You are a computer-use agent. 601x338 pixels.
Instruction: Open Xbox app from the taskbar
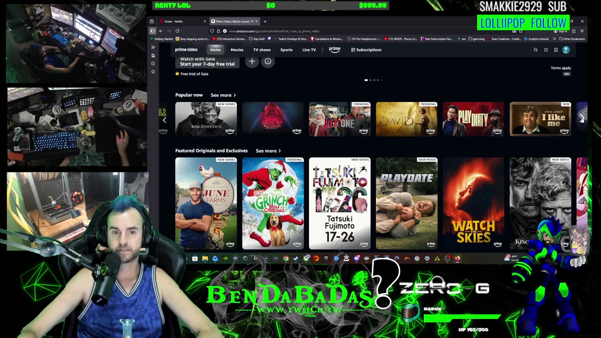(306, 258)
